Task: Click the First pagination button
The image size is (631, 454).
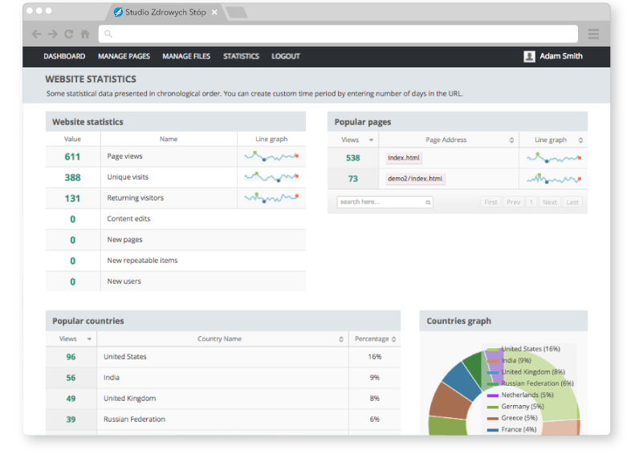Action: (x=491, y=202)
